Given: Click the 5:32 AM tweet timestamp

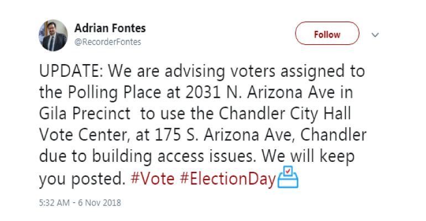Looking at the screenshot, I should pos(54,203).
